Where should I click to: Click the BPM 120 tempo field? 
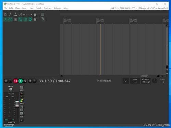pyautogui.click(x=135, y=81)
